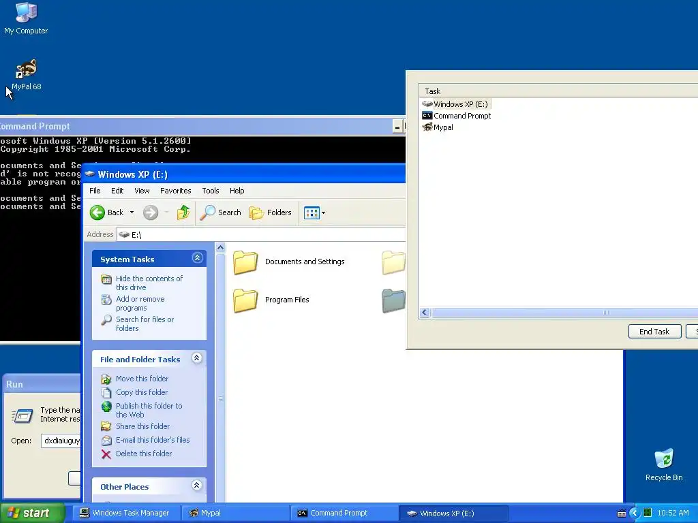Click Run dialog Open text field
Viewport: 698px width, 523px height.
point(61,441)
